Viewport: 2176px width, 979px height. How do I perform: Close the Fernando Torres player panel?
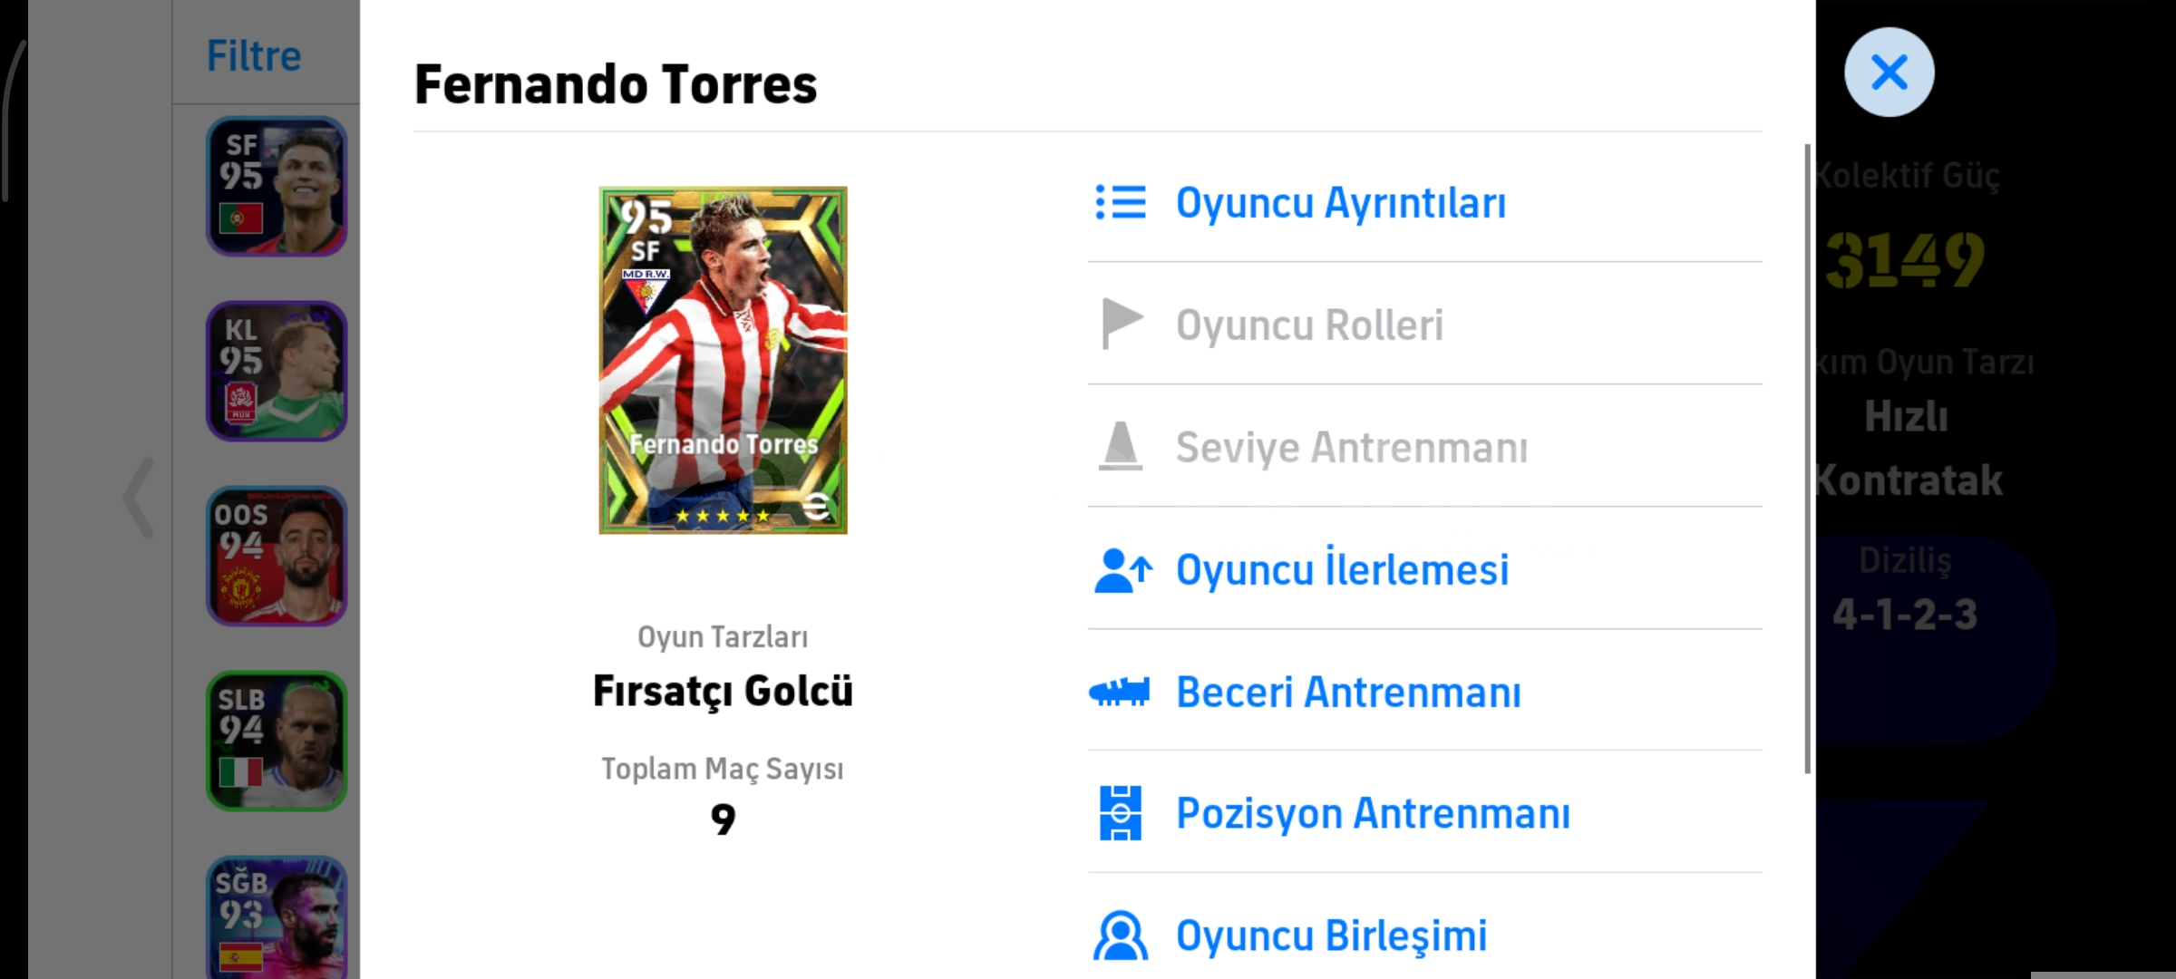1889,73
